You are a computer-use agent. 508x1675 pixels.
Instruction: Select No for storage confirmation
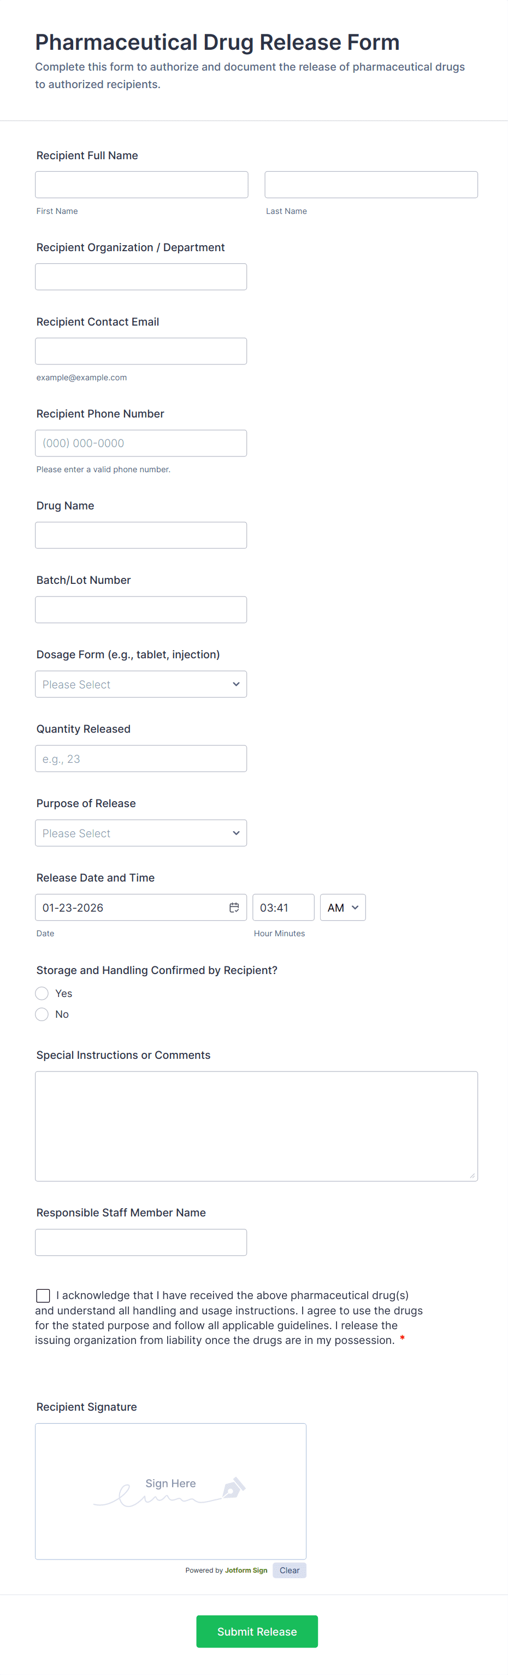pyautogui.click(x=42, y=1014)
